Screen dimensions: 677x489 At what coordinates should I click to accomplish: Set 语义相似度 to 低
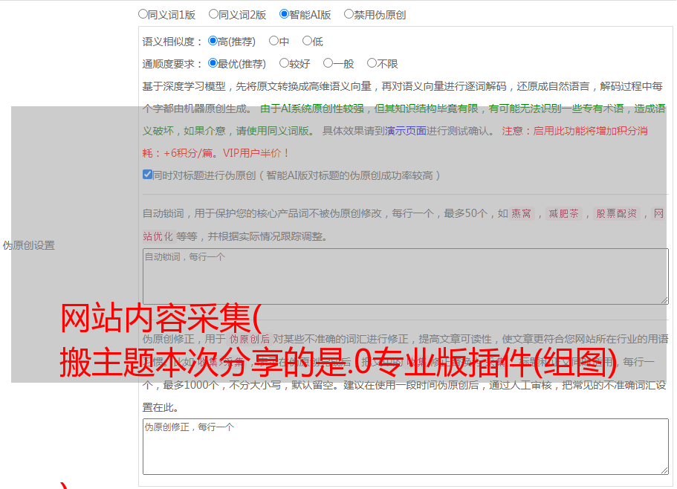(x=307, y=41)
